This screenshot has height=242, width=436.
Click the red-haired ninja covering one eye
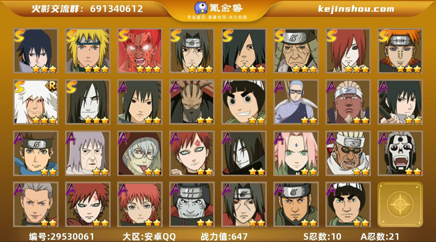348,51
